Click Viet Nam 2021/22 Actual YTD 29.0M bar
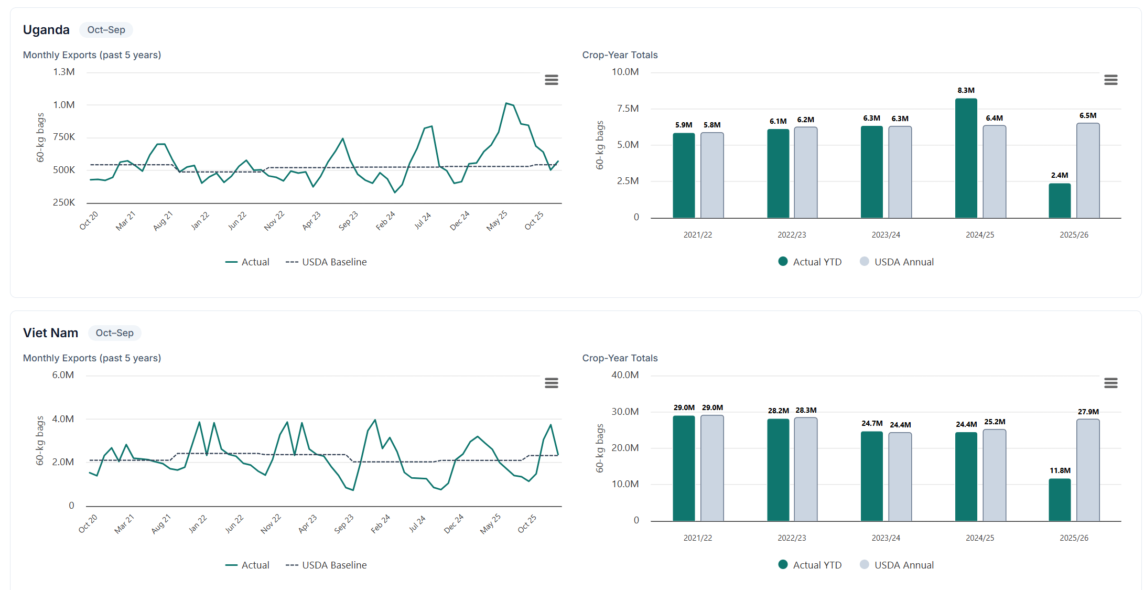Screen dimensions: 1144x590 (x=684, y=468)
